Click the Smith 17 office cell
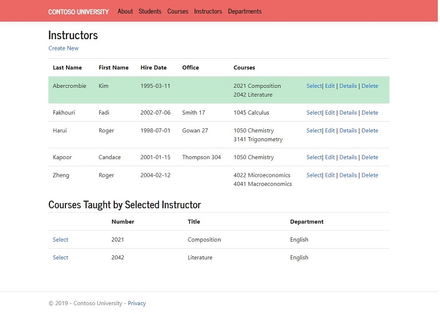This screenshot has height=314, width=440. (x=193, y=113)
